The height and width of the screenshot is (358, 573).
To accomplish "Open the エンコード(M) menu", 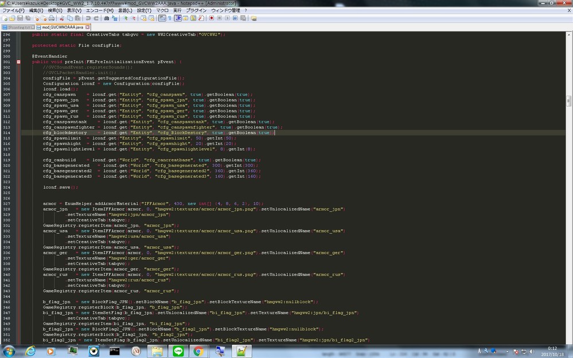I will tap(100, 10).
